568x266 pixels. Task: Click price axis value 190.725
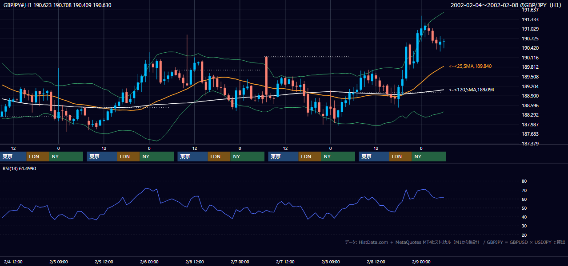point(530,39)
